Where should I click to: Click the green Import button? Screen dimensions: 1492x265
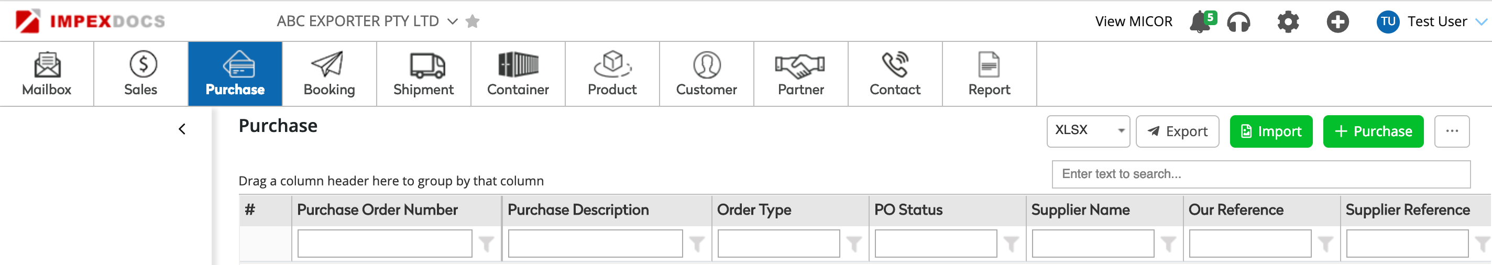tap(1271, 131)
